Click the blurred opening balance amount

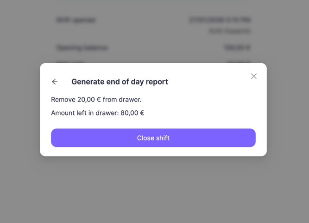coord(237,48)
